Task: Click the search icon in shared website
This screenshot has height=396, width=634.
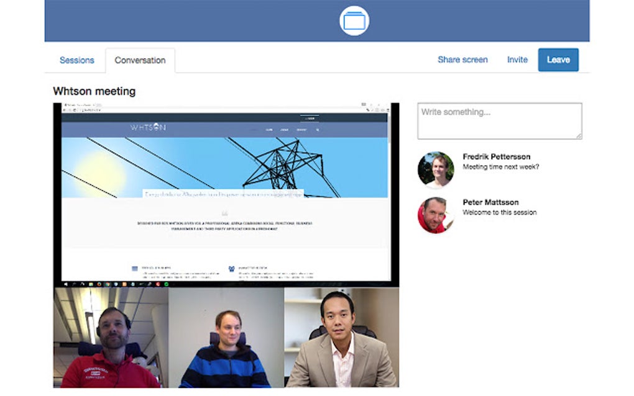Action: pyautogui.click(x=318, y=130)
